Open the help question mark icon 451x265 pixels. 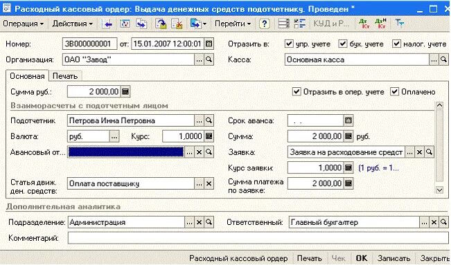(264, 24)
